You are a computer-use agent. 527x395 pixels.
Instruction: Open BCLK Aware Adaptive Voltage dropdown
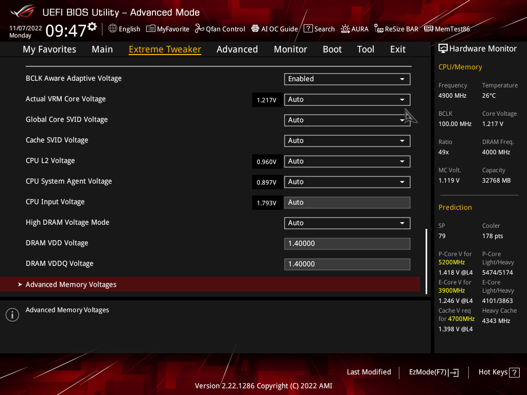(347, 79)
